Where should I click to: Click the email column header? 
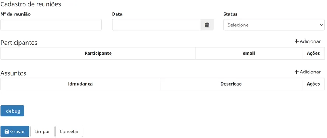coord(249,53)
